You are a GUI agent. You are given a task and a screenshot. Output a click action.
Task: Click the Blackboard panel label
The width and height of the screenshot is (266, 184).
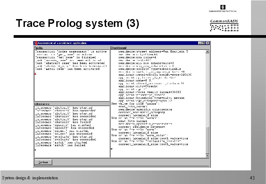pyautogui.click(x=118, y=48)
